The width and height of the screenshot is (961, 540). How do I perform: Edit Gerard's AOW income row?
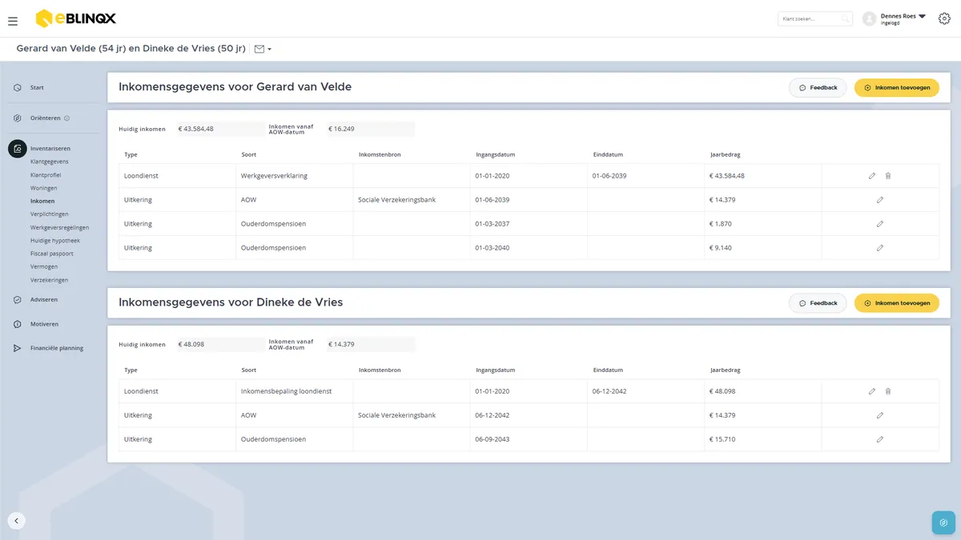click(x=880, y=200)
